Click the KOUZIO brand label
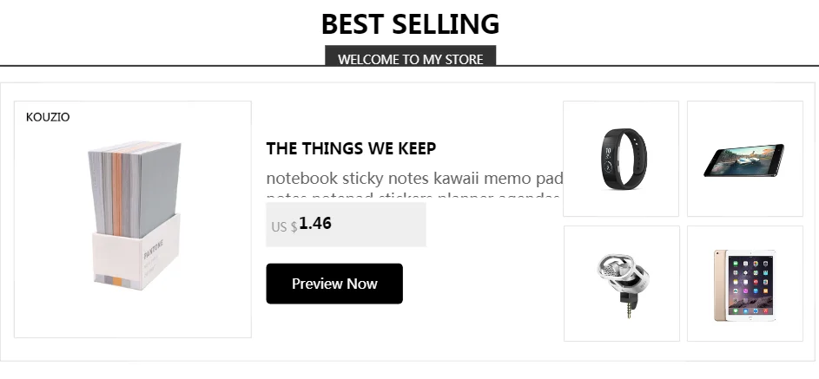The image size is (819, 379). click(48, 117)
